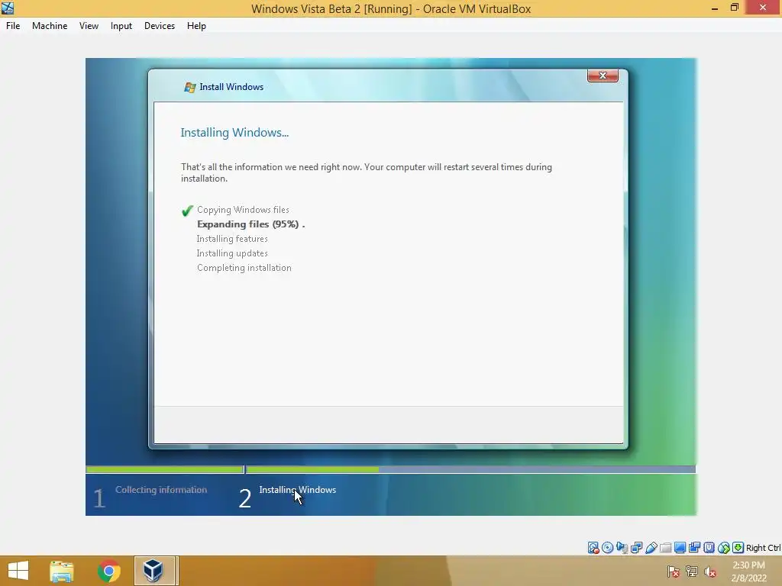Open File Explorer from the taskbar
This screenshot has height=586, width=782.
(62, 571)
